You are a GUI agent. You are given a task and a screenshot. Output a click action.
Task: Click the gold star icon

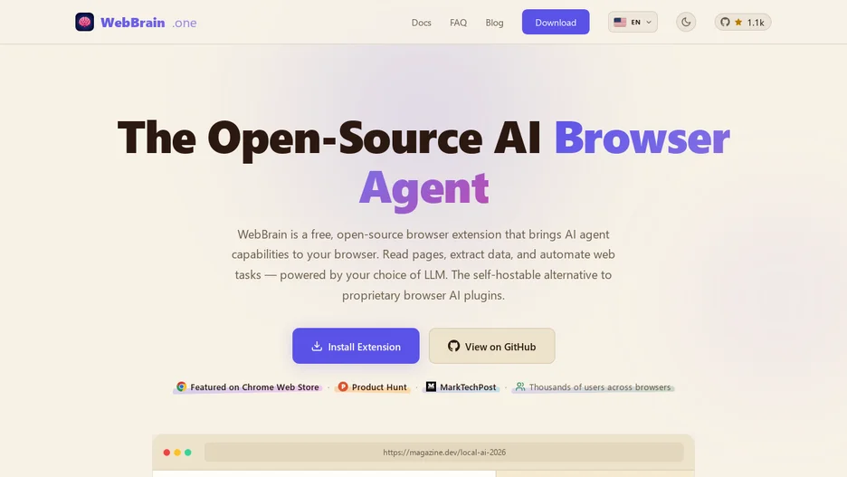tap(738, 22)
